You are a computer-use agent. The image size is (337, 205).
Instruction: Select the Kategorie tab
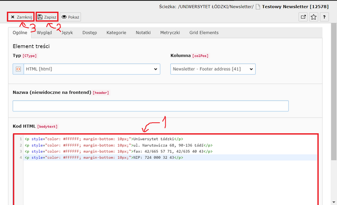[x=116, y=33]
